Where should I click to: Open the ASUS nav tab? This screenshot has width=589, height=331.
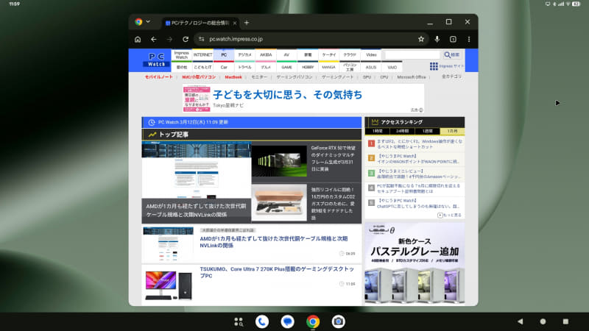click(x=371, y=67)
